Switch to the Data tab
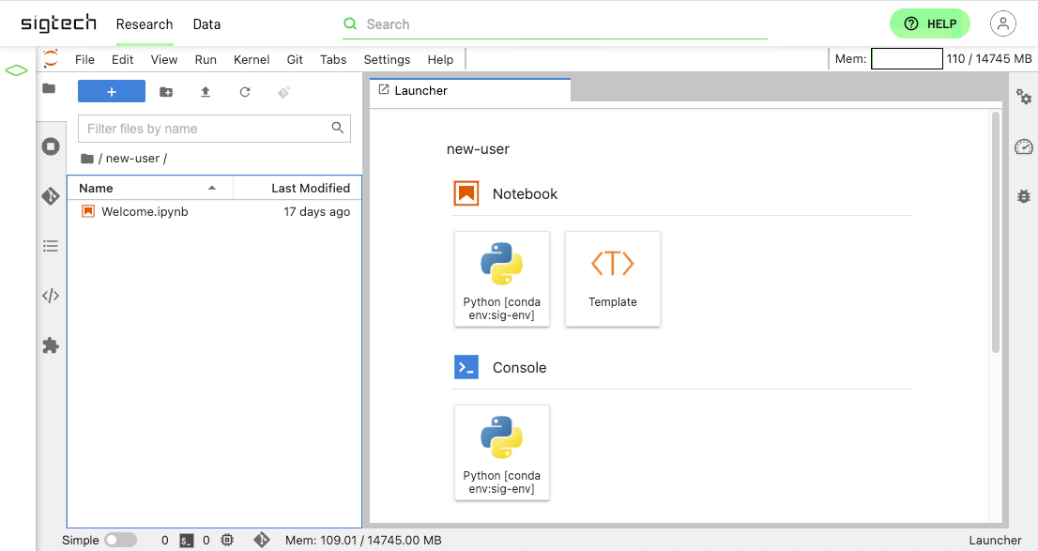The height and width of the screenshot is (551, 1038). 206,24
